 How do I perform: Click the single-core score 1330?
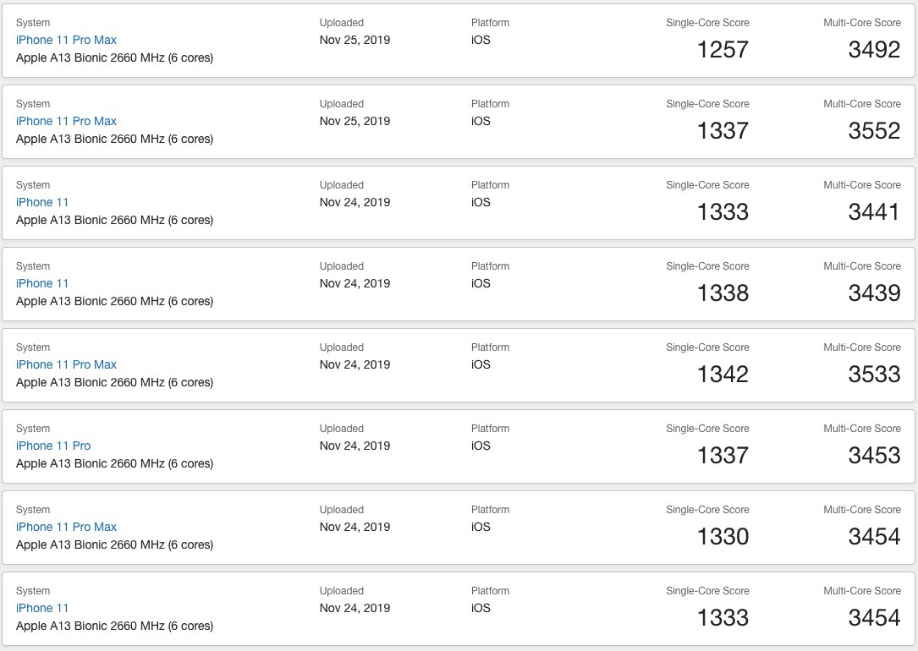pos(723,537)
